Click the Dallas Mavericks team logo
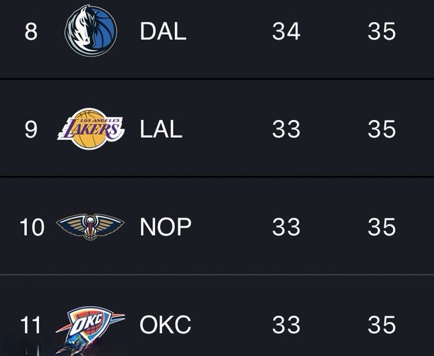Image resolution: width=434 pixels, height=356 pixels. (91, 31)
